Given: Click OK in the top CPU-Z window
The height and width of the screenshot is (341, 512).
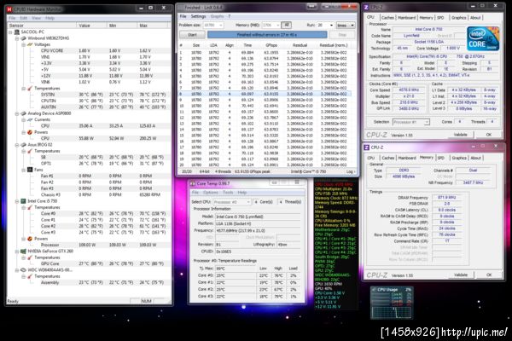Looking at the screenshot, I should pyautogui.click(x=489, y=135).
